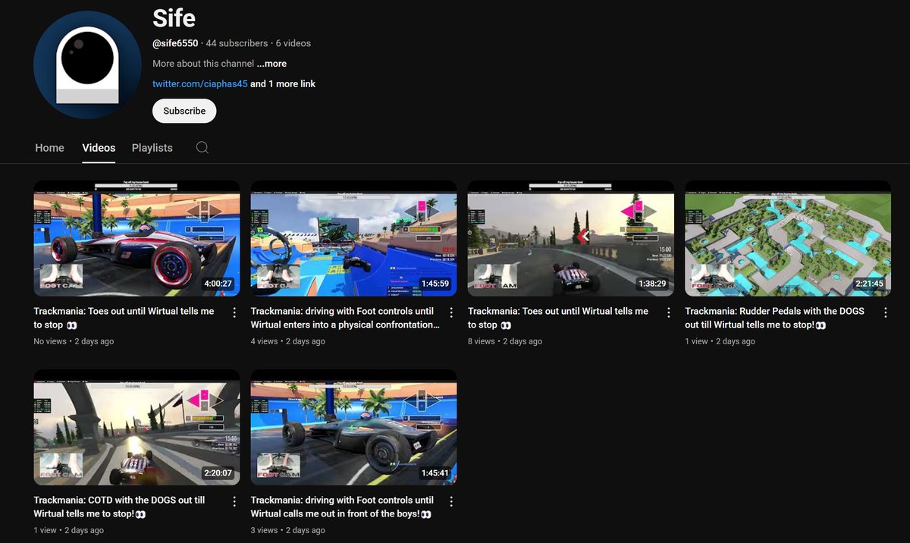Click '8 views • 2 days ago' text

click(505, 341)
